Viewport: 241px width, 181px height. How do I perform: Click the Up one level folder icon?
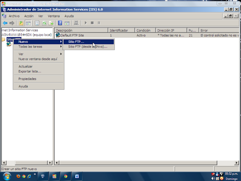(21, 23)
